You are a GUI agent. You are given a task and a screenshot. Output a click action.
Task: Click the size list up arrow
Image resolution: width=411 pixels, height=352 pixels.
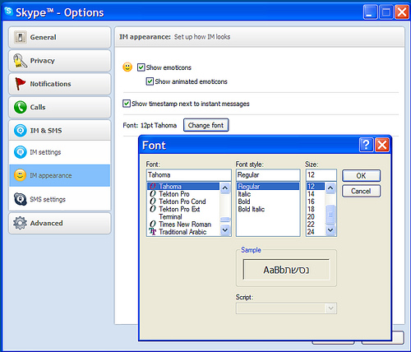pos(330,188)
